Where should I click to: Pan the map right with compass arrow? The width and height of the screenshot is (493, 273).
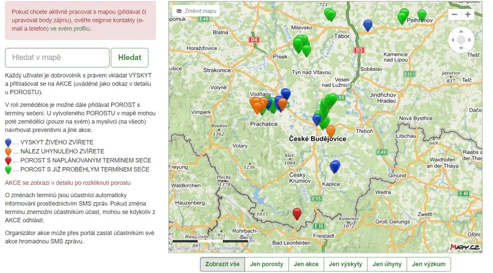click(x=469, y=40)
